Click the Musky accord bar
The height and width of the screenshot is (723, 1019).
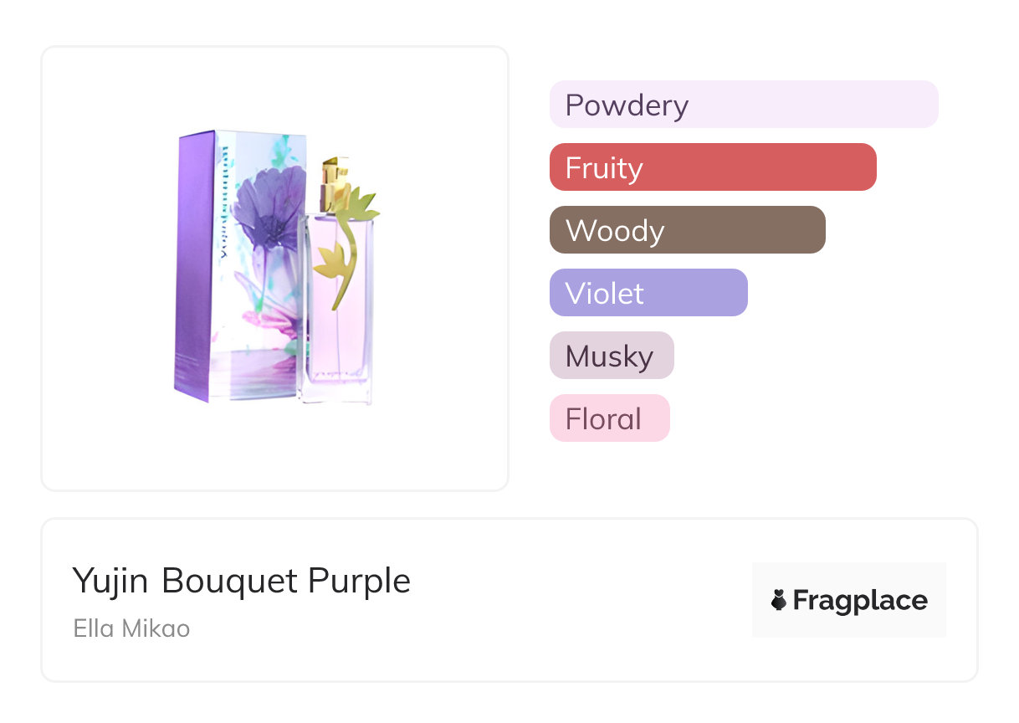(x=611, y=356)
